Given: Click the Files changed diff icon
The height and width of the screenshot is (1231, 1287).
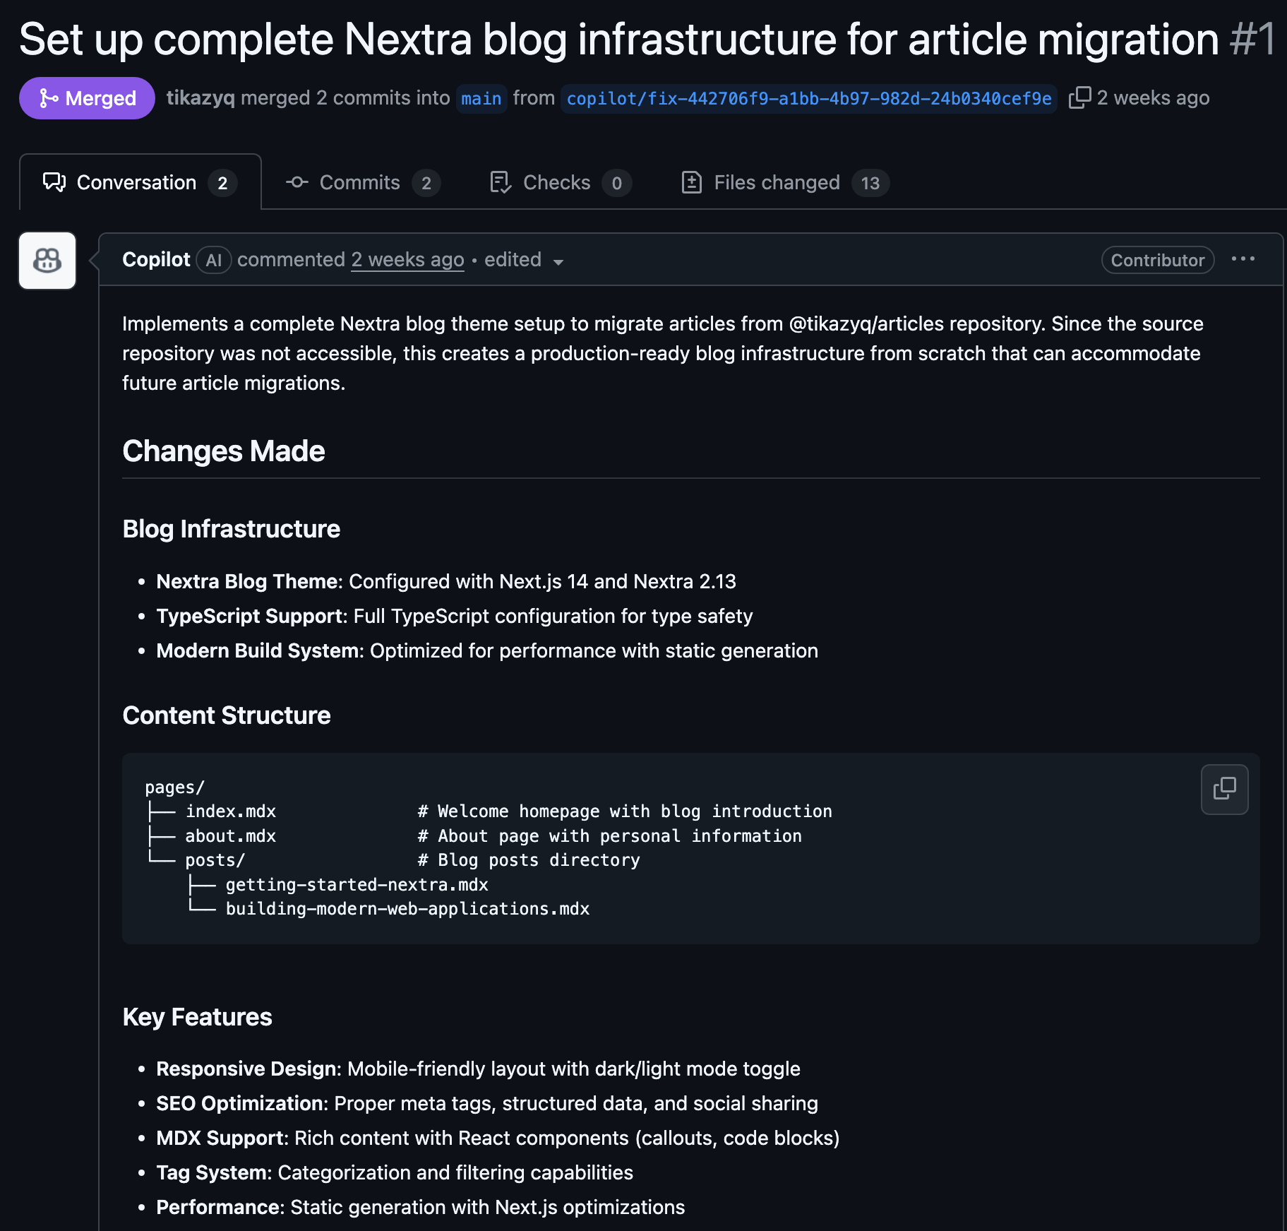Looking at the screenshot, I should [692, 182].
